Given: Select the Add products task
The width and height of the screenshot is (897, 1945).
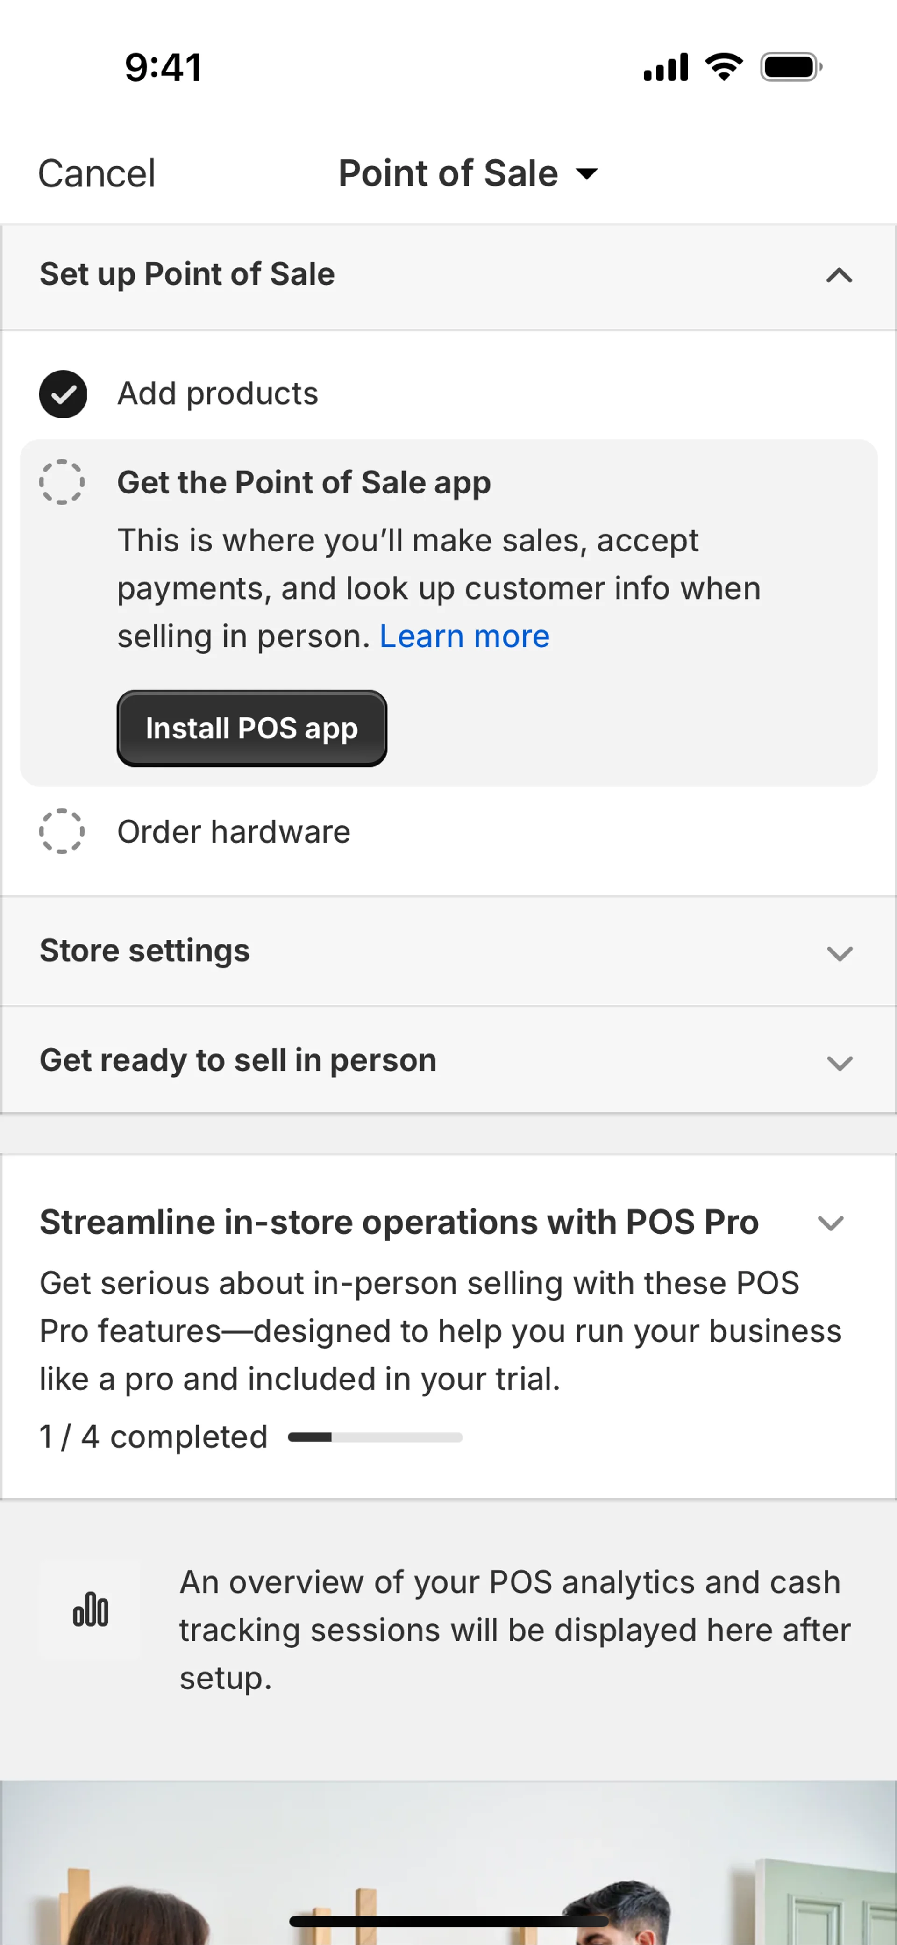Looking at the screenshot, I should (x=217, y=393).
